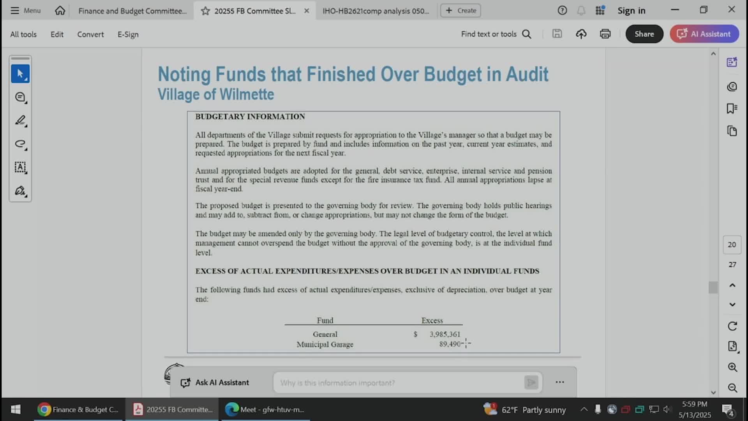Go to next page with down chevron
Image resolution: width=748 pixels, height=421 pixels.
pos(732,304)
